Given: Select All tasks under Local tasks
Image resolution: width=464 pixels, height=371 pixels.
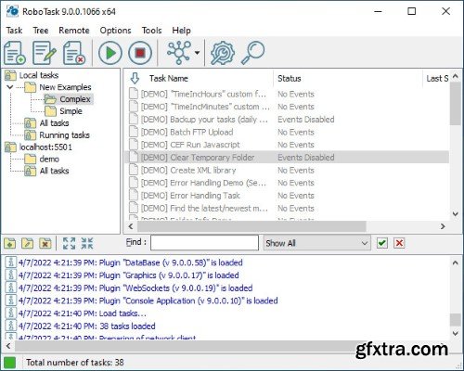Looking at the screenshot, I should coord(54,123).
